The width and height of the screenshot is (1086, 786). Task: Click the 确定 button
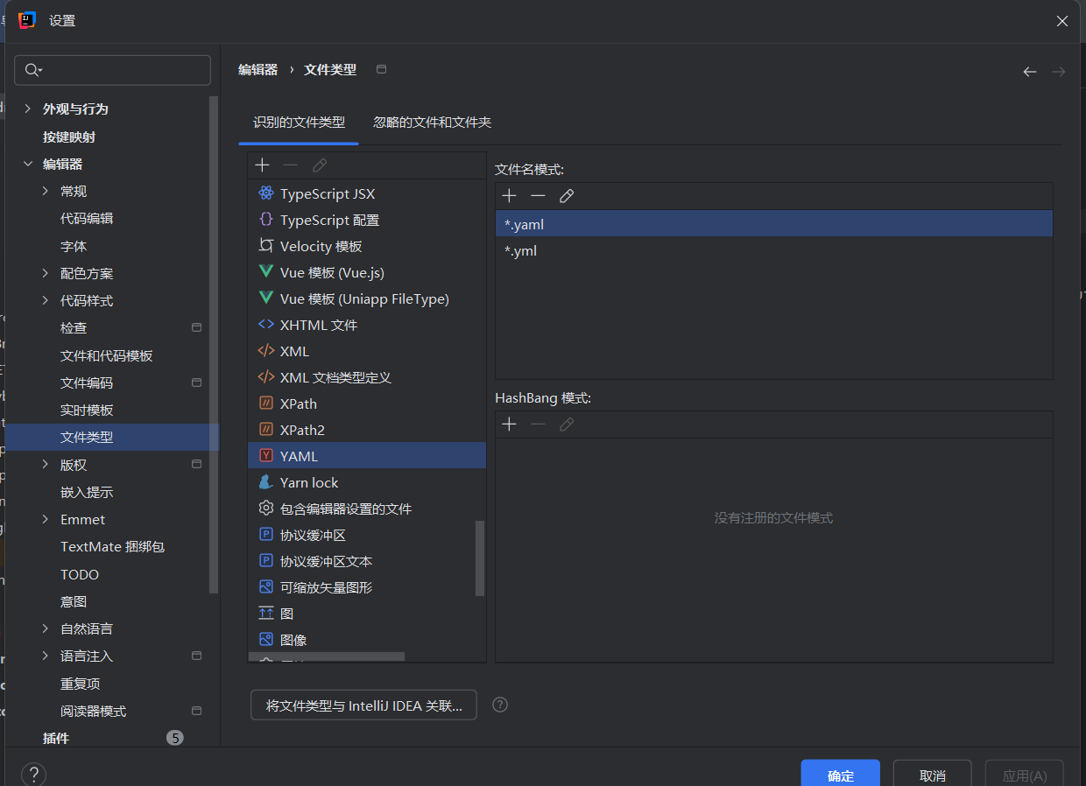[840, 775]
